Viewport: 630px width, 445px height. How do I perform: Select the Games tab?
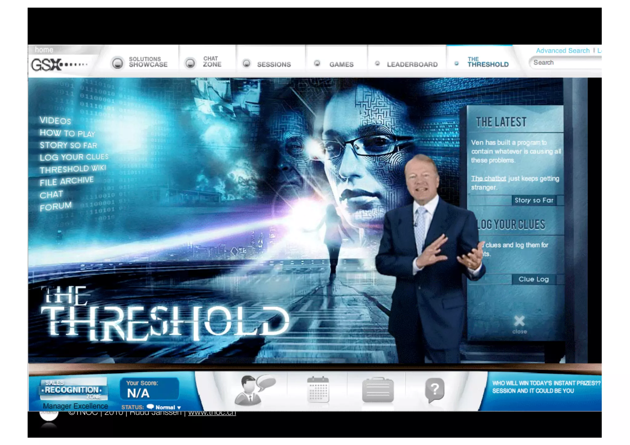point(341,64)
